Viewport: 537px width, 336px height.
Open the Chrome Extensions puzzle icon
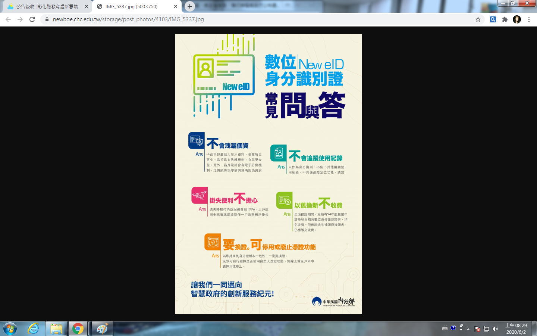click(505, 19)
